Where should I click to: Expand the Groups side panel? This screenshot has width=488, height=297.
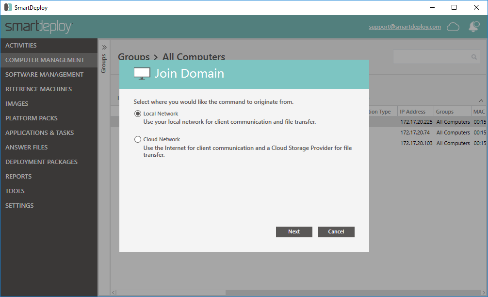pos(104,48)
